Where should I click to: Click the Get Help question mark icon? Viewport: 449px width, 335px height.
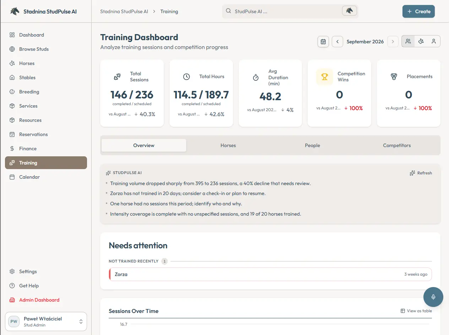pyautogui.click(x=12, y=286)
